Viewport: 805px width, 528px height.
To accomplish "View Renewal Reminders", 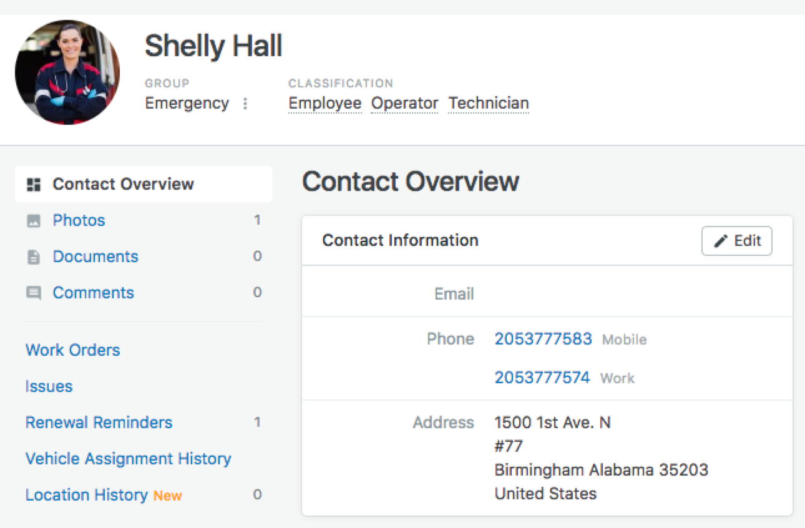I will [x=99, y=423].
